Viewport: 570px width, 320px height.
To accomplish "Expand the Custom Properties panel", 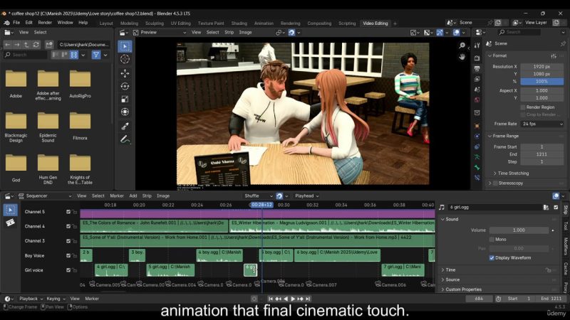I will coord(463,289).
